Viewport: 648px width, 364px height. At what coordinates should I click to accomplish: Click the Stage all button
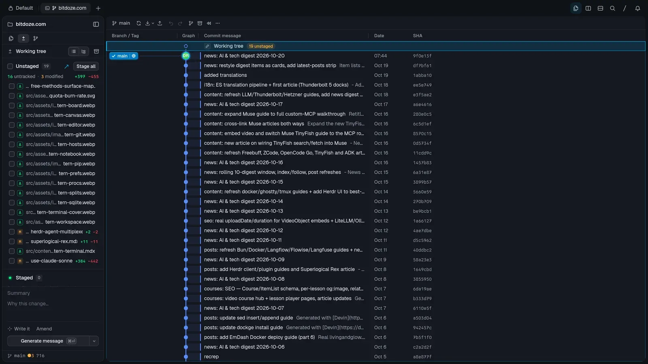[86, 66]
